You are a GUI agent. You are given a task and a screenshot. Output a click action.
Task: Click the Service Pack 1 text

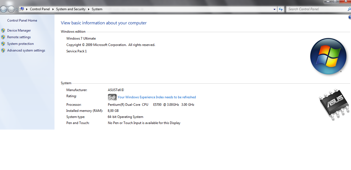click(x=77, y=51)
